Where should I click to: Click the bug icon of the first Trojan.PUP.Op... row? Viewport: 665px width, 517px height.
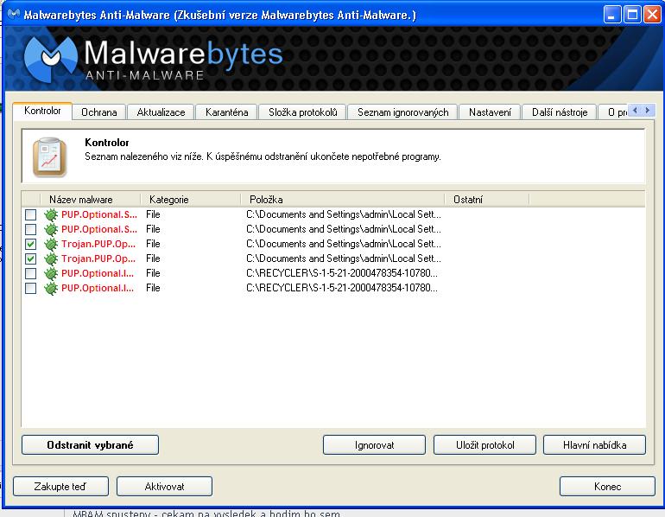click(x=51, y=244)
